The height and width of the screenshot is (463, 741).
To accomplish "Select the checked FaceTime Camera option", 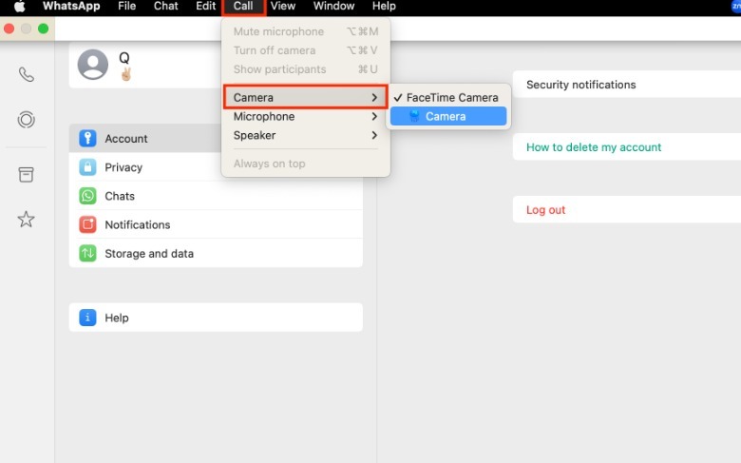I will pyautogui.click(x=451, y=97).
